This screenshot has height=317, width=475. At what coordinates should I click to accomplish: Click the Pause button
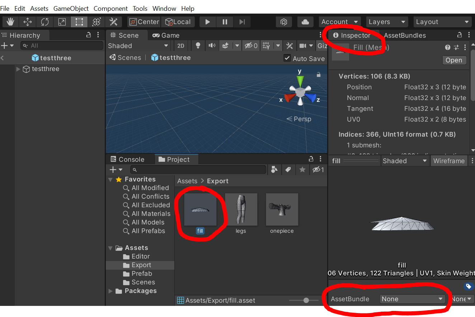point(225,22)
